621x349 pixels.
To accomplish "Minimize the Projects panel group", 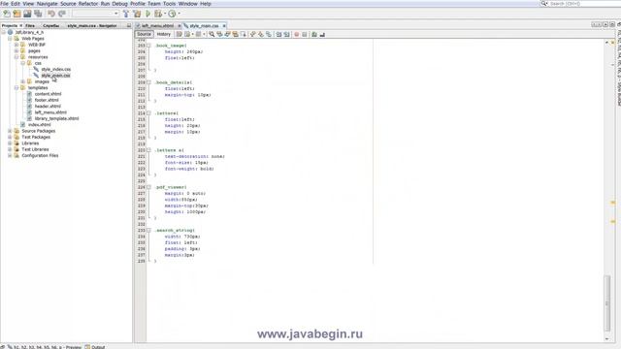I will point(129,25).
